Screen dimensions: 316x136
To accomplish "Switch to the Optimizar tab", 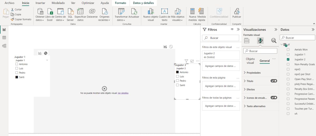I will (x=88, y=3).
